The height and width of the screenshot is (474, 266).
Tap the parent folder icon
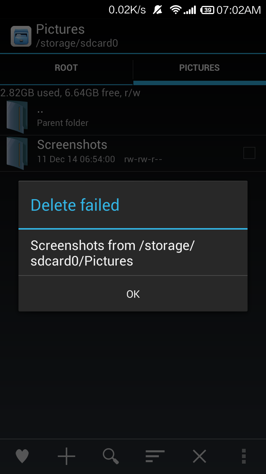tap(17, 117)
